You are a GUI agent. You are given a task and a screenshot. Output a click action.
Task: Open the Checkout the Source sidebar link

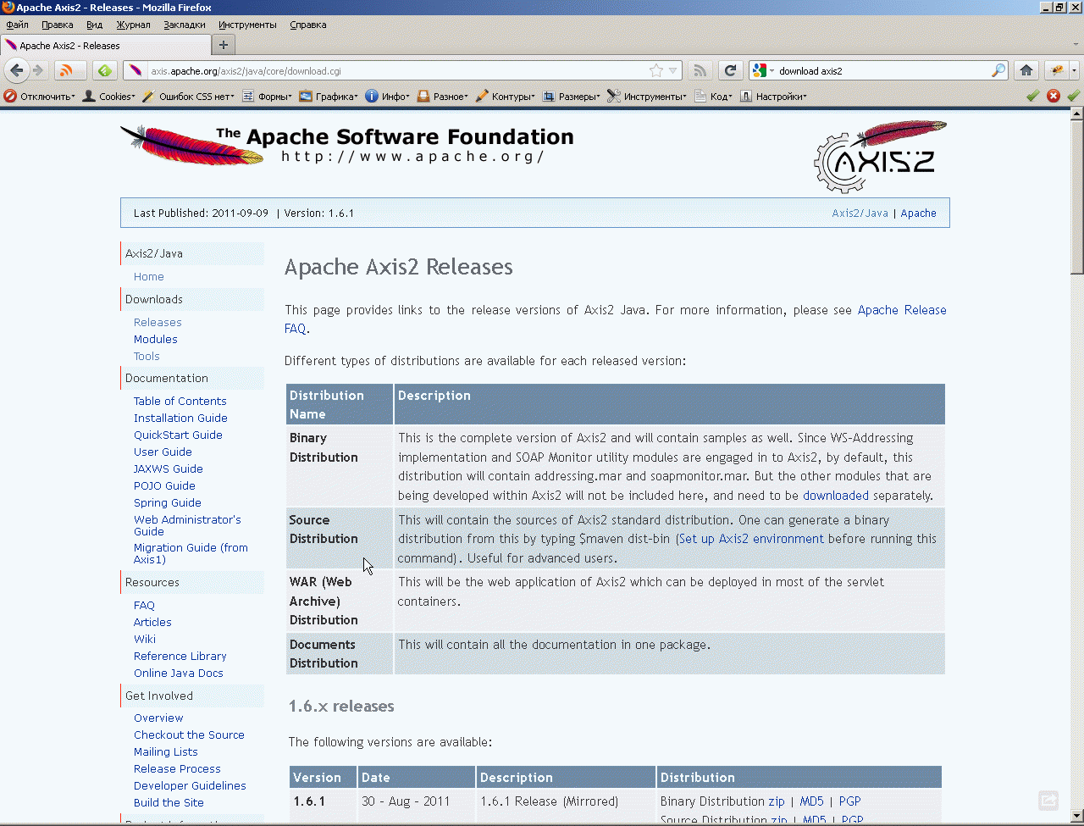coord(189,735)
